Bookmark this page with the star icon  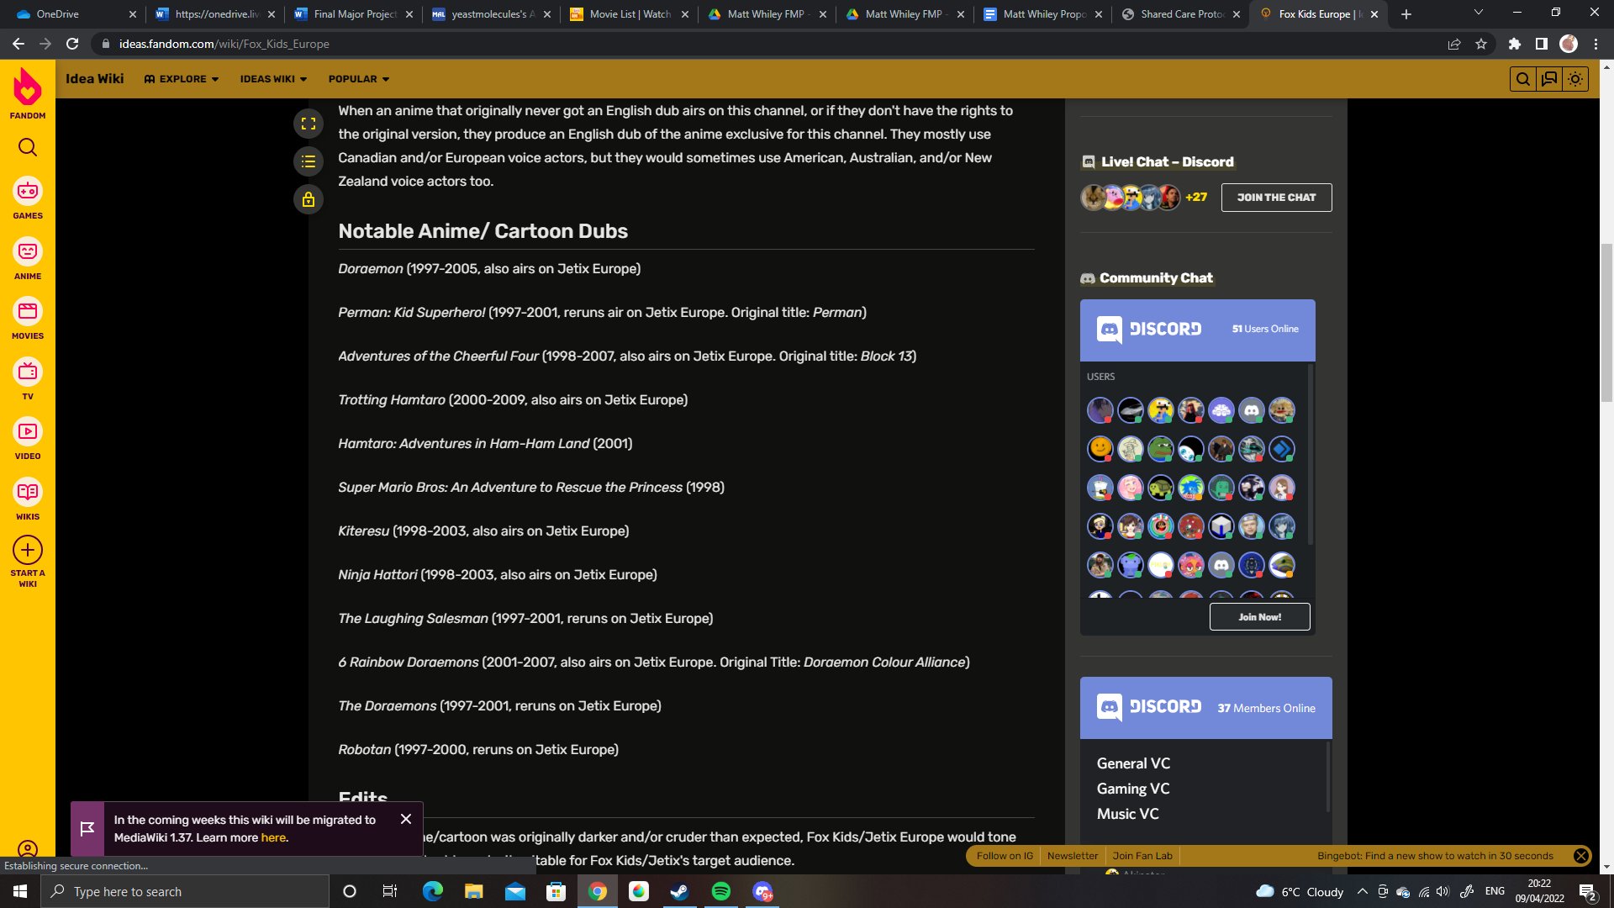1481,44
